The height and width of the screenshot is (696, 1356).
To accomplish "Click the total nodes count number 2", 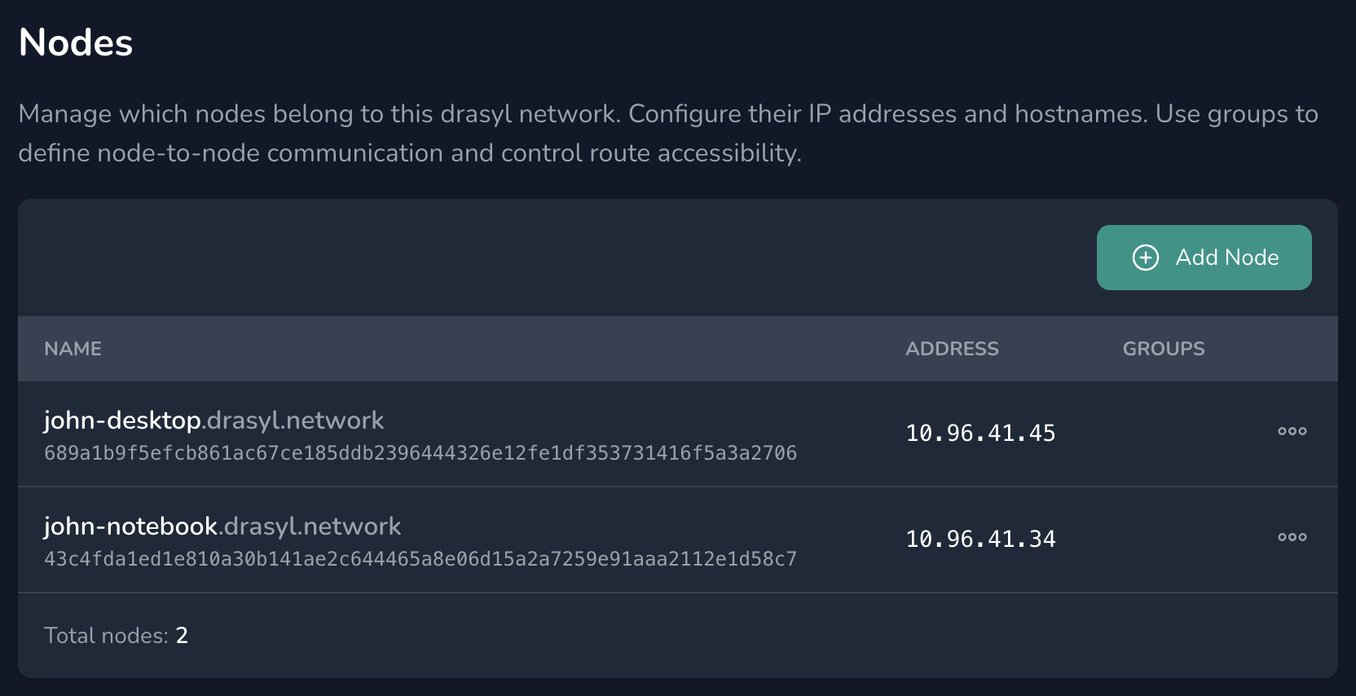I will pyautogui.click(x=182, y=636).
